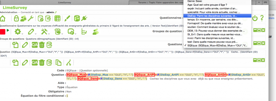Screen dimensions: 276x101
Task: Click highlighted SQEqua_ArtDr variable
Action: pyautogui.click(x=215, y=75)
